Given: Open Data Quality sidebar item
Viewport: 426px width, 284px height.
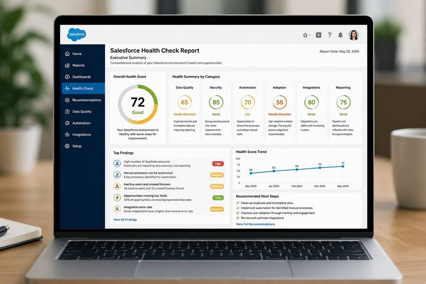Looking at the screenshot, I should pos(82,111).
